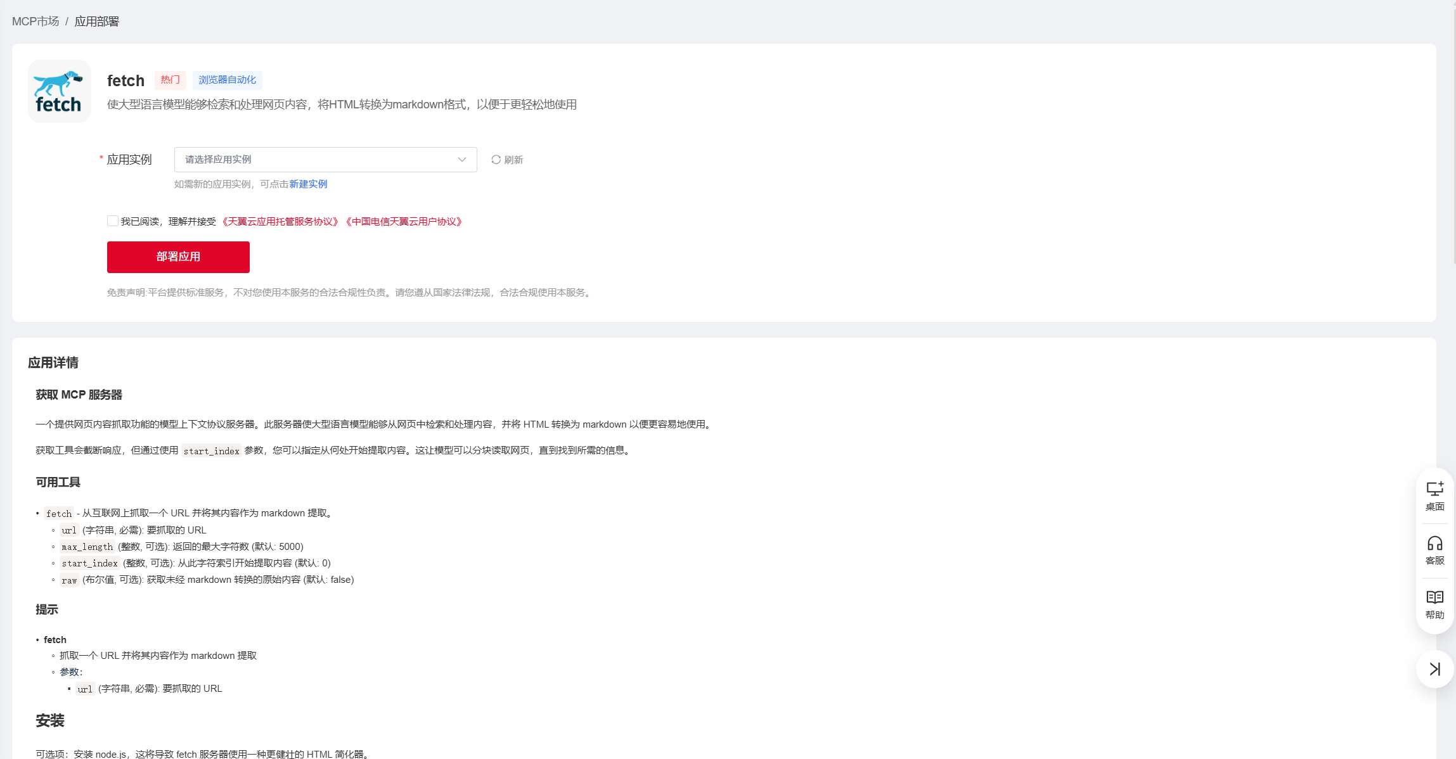1456x759 pixels.
Task: Click the 新建实例 link
Action: [x=308, y=184]
